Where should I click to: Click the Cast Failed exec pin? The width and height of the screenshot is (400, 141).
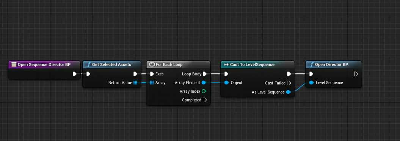[x=289, y=83]
